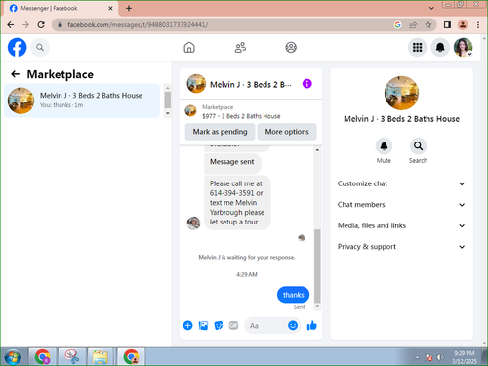Click the Message sent bubble

coord(232,162)
